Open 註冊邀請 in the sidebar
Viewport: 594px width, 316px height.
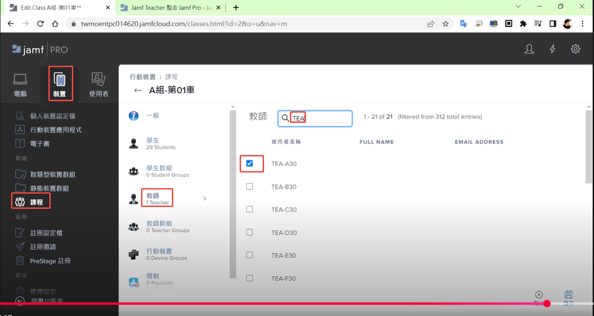tap(43, 247)
